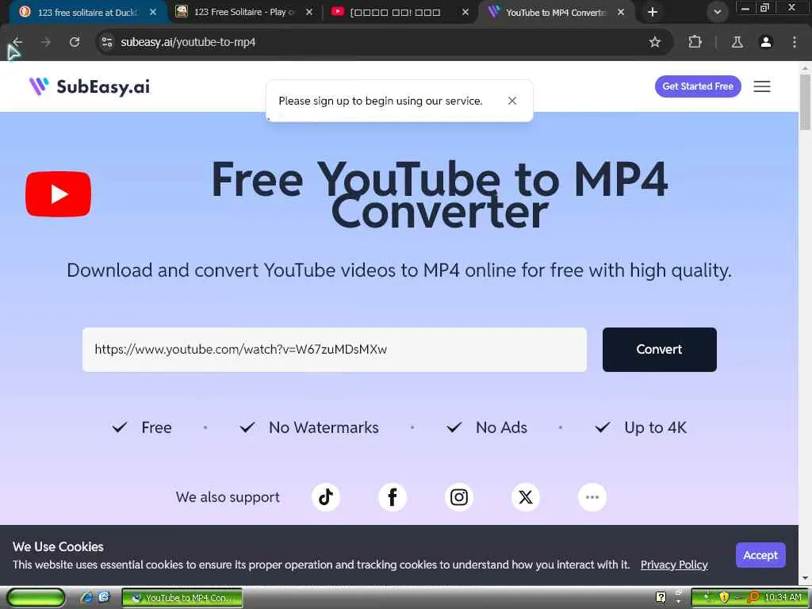812x609 pixels.
Task: Click the help question mark tray icon
Action: click(661, 598)
